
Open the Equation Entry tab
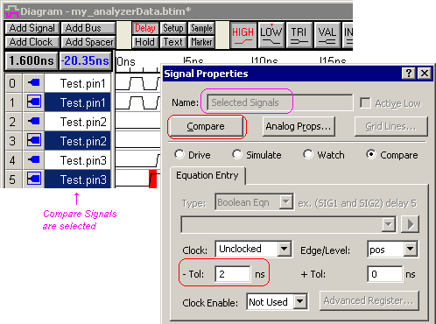pyautogui.click(x=207, y=175)
